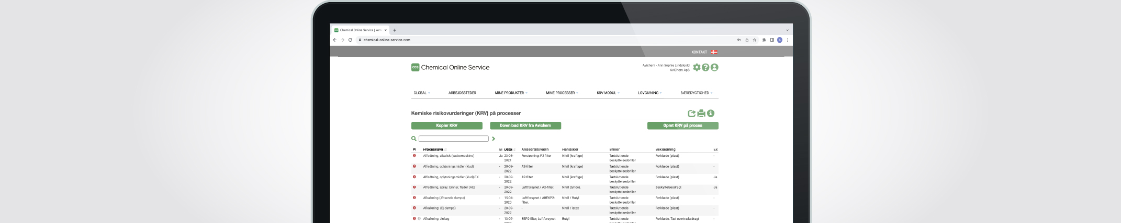
Task: Click the KONTAKT link in top bar
Action: click(699, 52)
